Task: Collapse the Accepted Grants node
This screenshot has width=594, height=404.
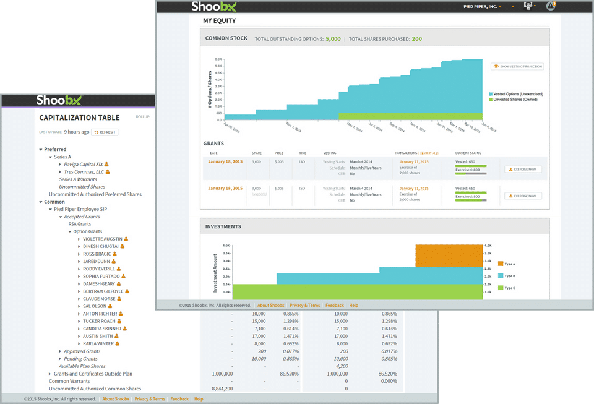Action: click(61, 217)
